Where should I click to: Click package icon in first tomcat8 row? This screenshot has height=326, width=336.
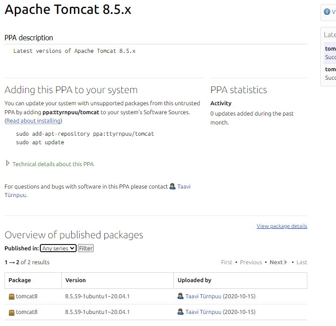coord(12,296)
